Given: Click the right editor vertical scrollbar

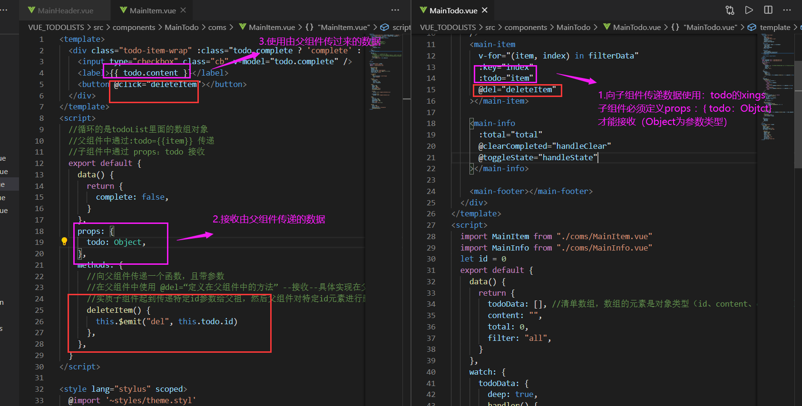Looking at the screenshot, I should 798,114.
